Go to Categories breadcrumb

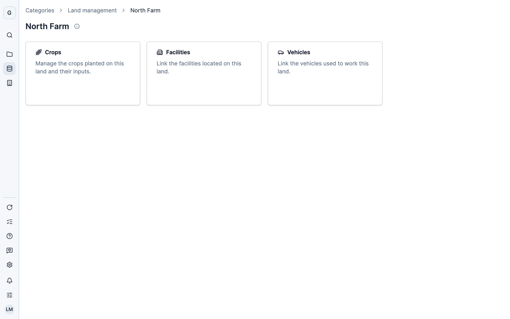pos(40,10)
